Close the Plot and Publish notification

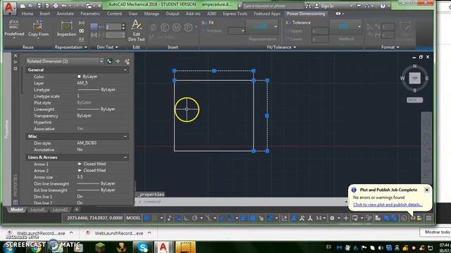coord(427,190)
